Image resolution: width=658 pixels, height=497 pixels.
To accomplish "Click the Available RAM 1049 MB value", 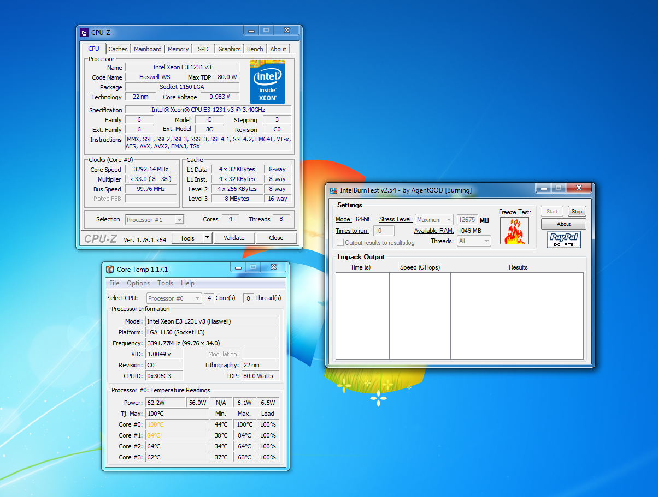I will click(x=469, y=231).
